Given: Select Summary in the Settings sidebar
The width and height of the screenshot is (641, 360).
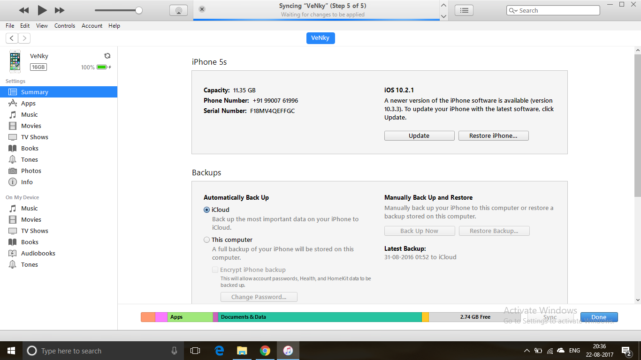Looking at the screenshot, I should coord(59,92).
